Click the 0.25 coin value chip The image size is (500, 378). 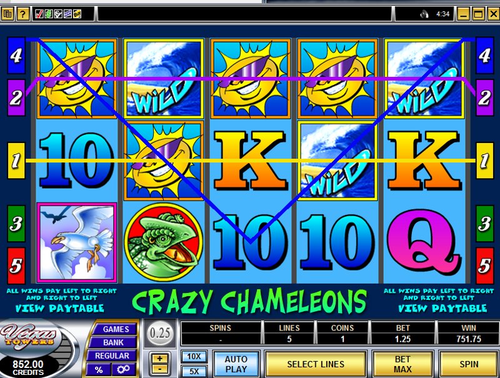tap(160, 333)
